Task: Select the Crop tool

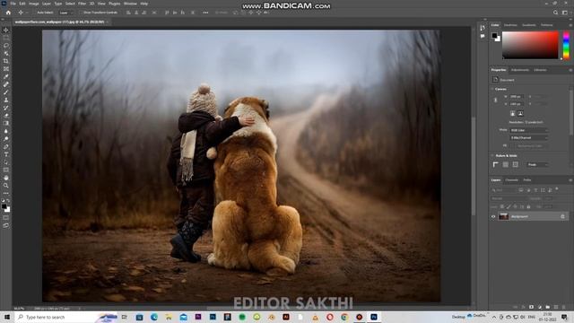Action: (x=6, y=61)
